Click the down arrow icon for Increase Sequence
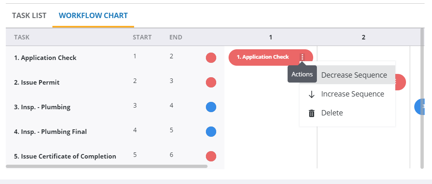432x184 pixels. pyautogui.click(x=312, y=94)
